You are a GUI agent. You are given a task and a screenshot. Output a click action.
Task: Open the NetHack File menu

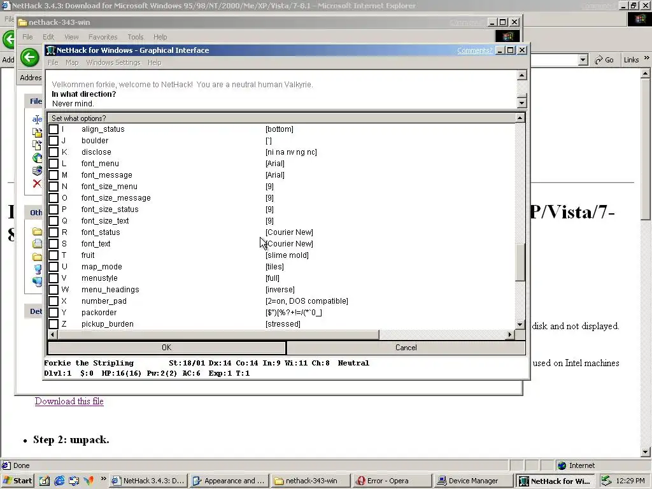(53, 62)
